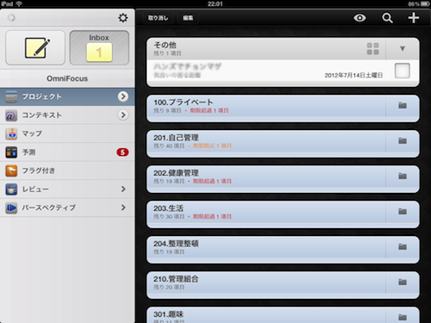Expand the プロジェクト chevron arrow
Screen dimensions: 431x323
123,96
